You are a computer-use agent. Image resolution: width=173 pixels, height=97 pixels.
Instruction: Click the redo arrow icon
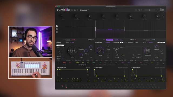pos(141,10)
